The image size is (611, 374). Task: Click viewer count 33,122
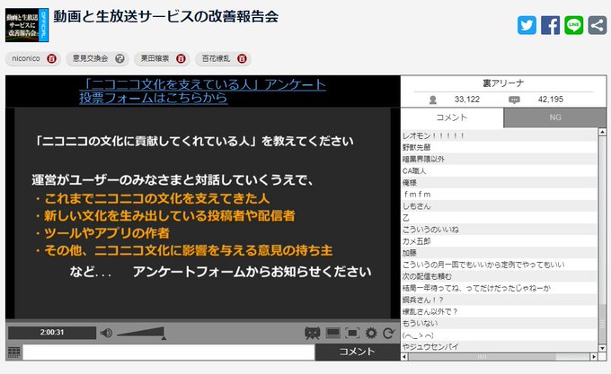pos(467,100)
